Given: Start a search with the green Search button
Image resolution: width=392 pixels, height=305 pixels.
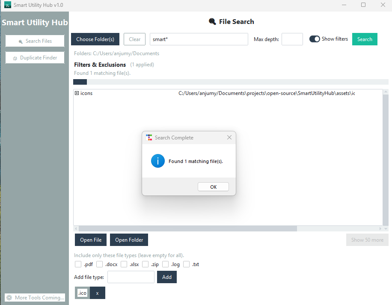Looking at the screenshot, I should 365,38.
